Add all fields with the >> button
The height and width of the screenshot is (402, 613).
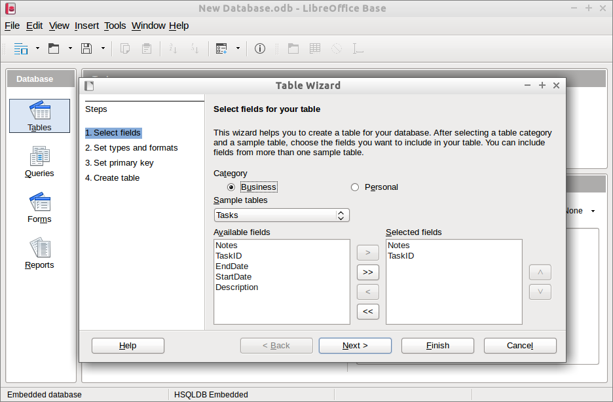click(367, 272)
